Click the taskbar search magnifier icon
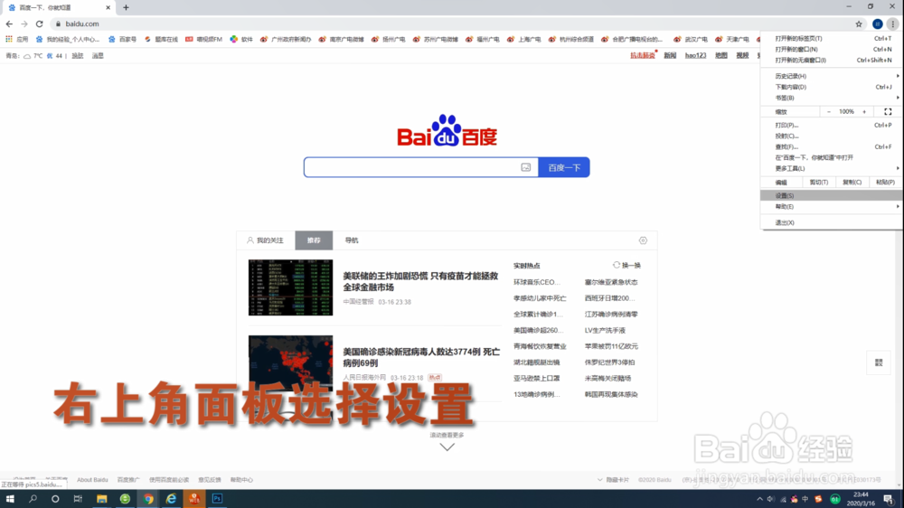This screenshot has width=904, height=508. 33,499
